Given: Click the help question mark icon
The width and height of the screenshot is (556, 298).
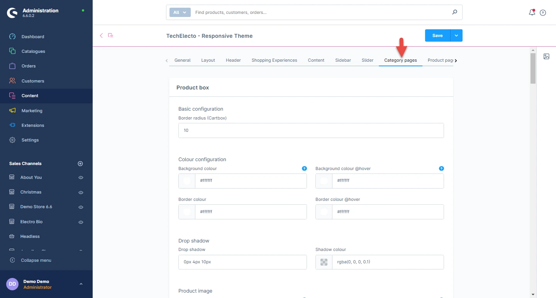Looking at the screenshot, I should coord(543,13).
